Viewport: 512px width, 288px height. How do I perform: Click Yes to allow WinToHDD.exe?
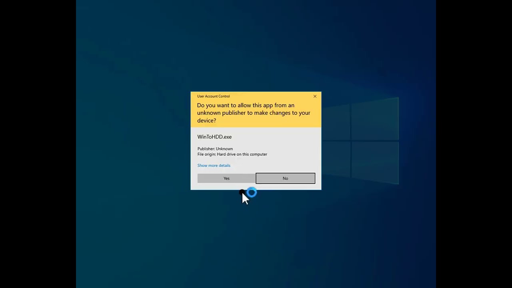coord(226,178)
